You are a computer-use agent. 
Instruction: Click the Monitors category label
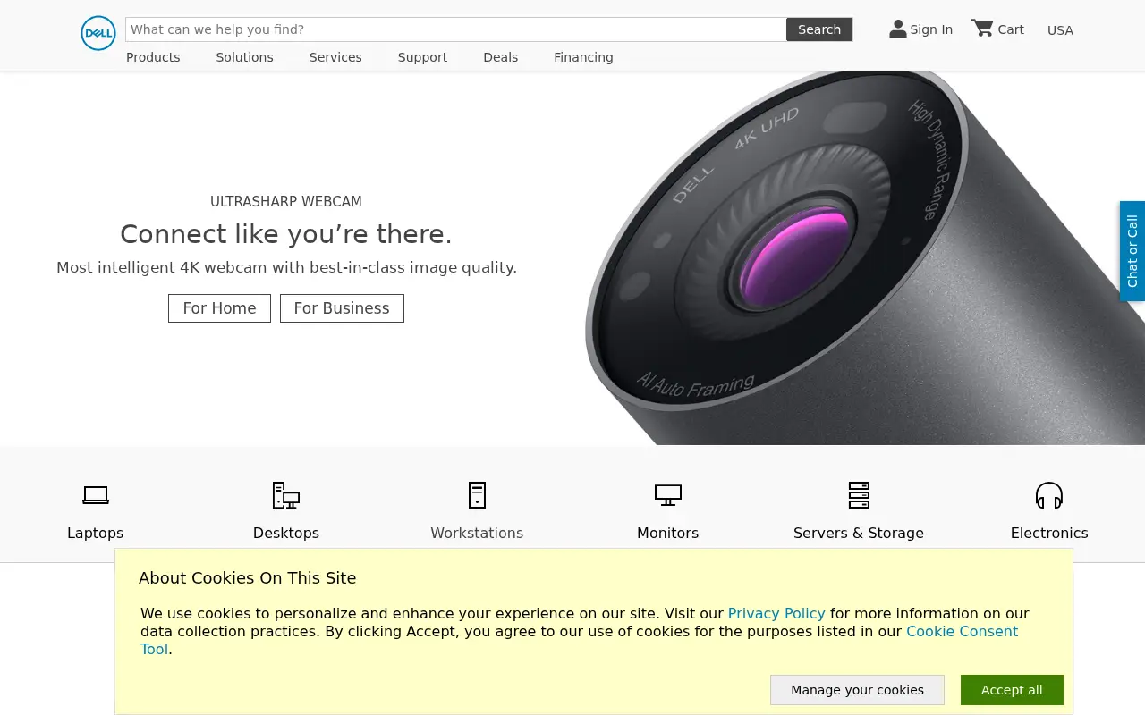click(x=668, y=533)
